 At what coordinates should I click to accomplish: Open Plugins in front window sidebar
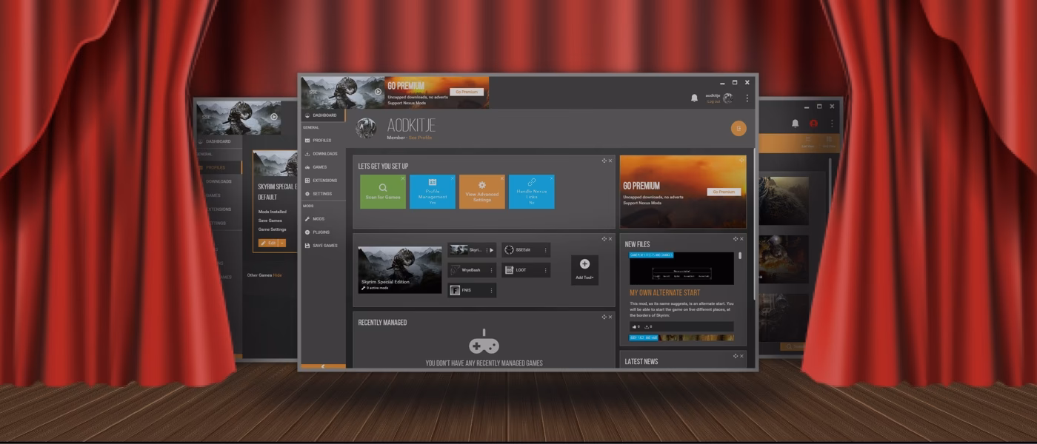323,232
